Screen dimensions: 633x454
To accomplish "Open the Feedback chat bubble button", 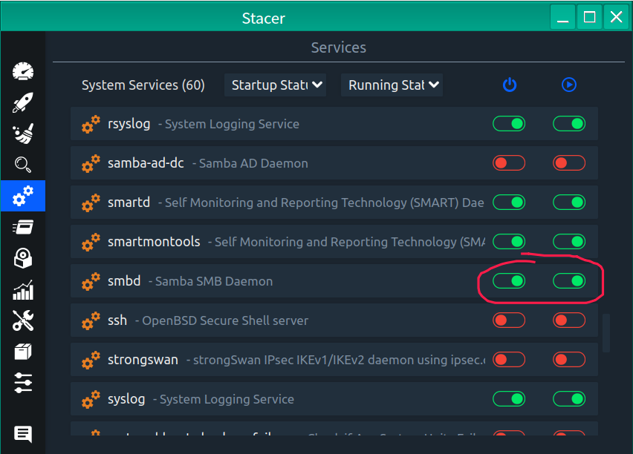I will [23, 434].
